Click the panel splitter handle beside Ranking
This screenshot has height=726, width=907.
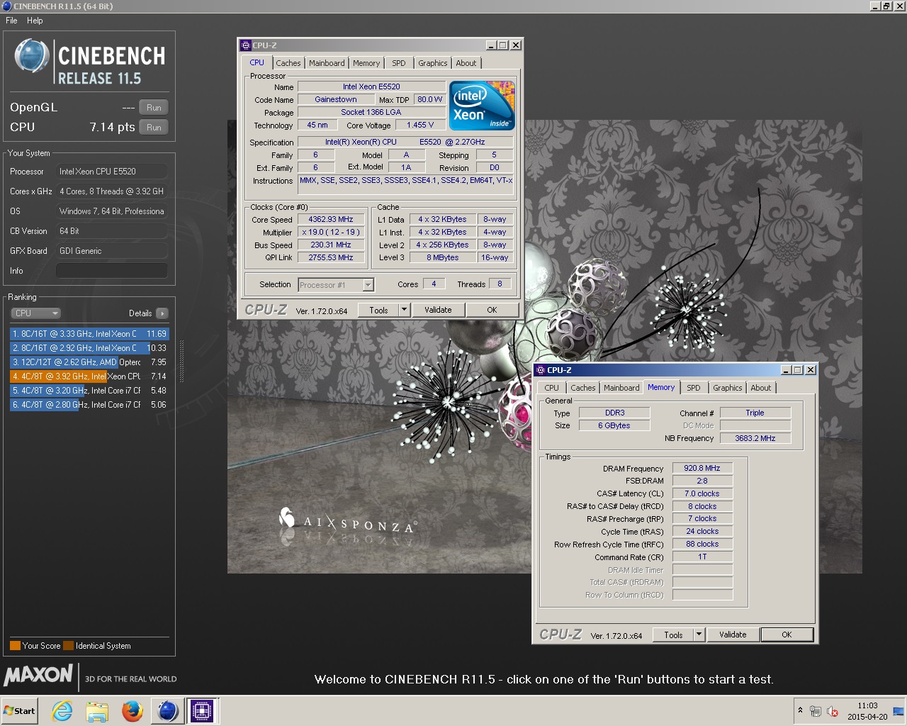point(181,362)
